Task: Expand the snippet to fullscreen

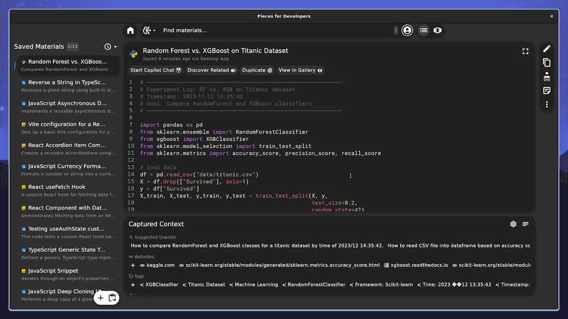Action: pos(525,51)
